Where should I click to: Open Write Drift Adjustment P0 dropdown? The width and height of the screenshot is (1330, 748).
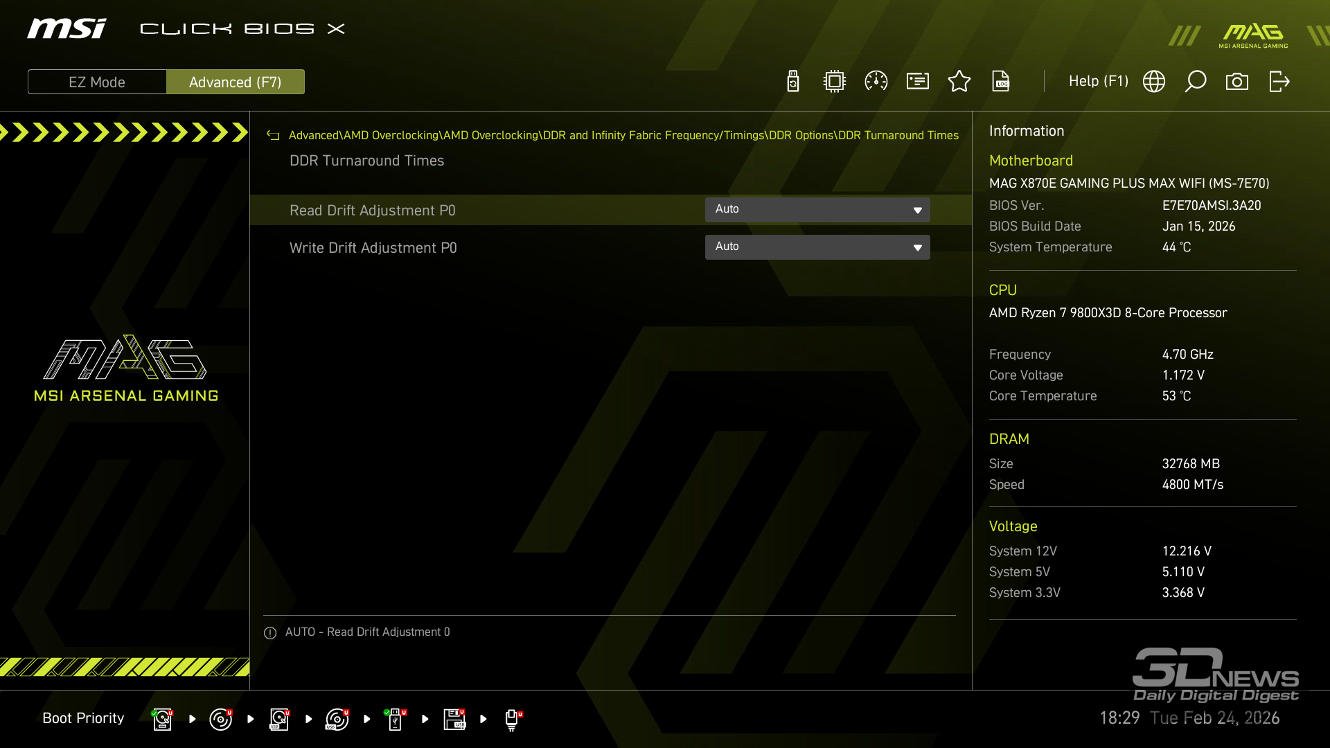[817, 247]
